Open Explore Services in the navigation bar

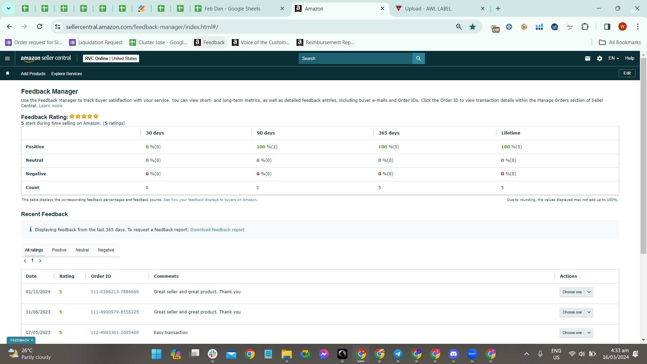point(67,74)
